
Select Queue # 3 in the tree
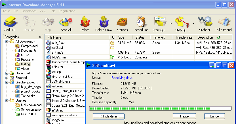(x=26, y=114)
